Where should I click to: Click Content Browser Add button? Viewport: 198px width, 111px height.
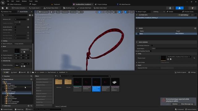point(6,72)
